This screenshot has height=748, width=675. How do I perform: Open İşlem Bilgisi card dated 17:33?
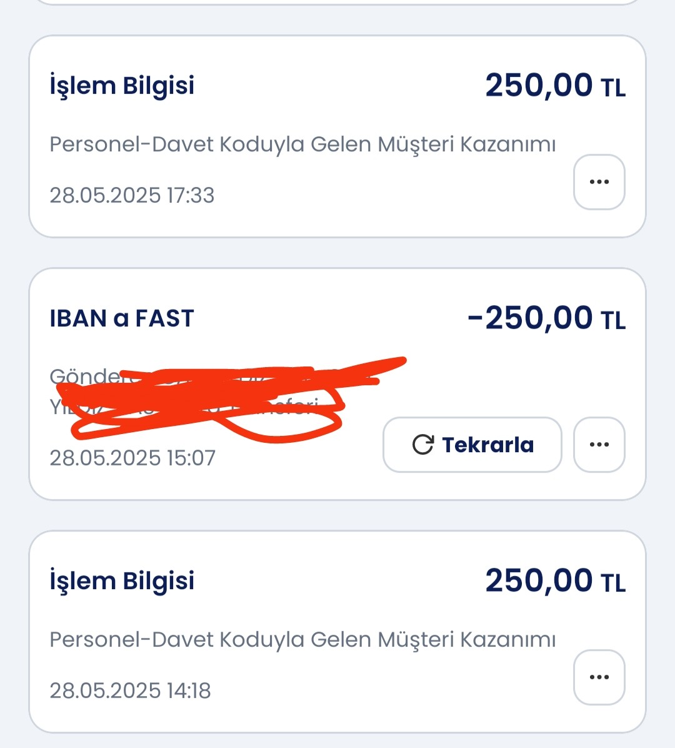pyautogui.click(x=337, y=136)
